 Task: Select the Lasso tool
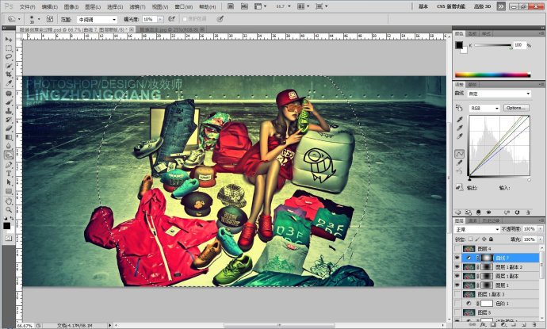coord(9,56)
